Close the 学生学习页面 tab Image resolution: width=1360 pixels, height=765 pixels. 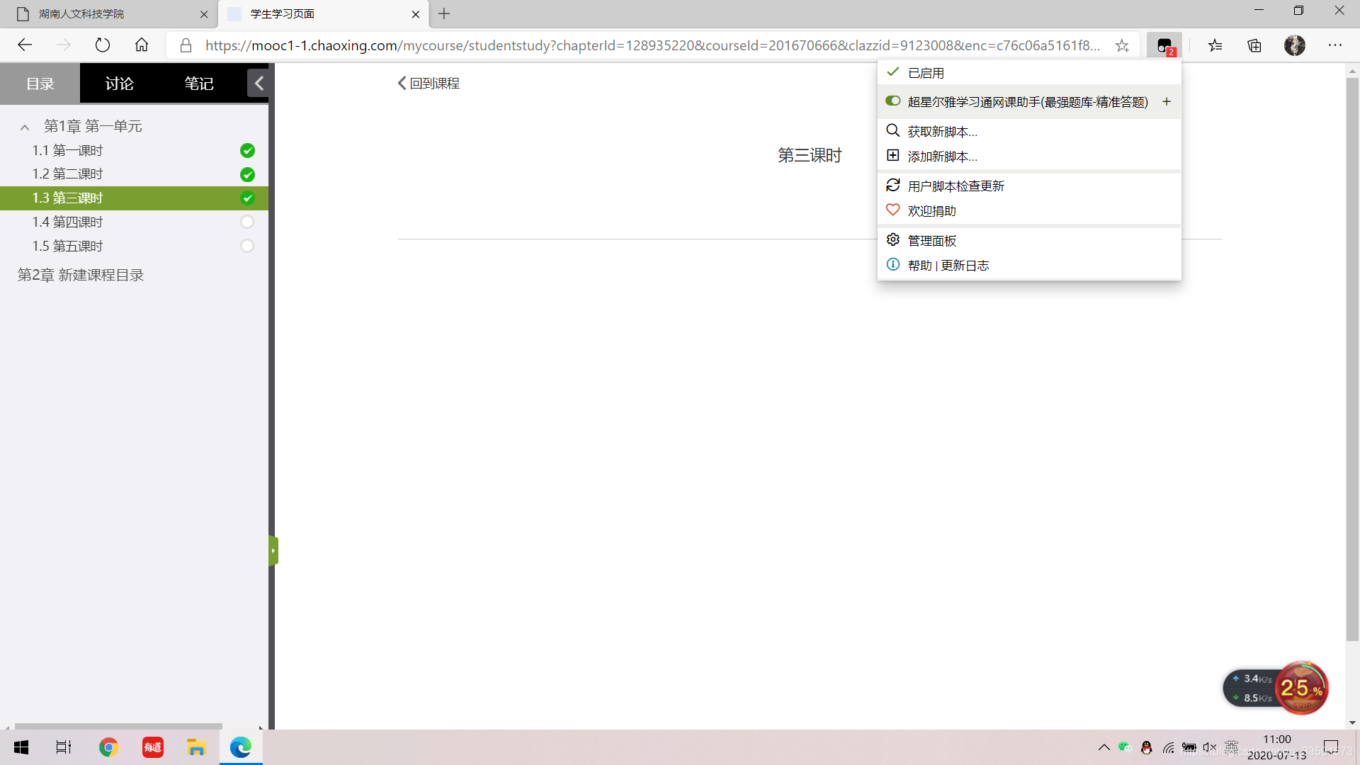[416, 14]
